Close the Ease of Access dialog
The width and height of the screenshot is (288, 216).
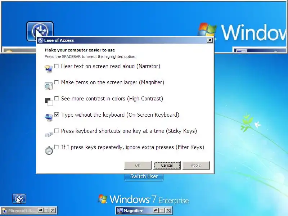pyautogui.click(x=210, y=40)
